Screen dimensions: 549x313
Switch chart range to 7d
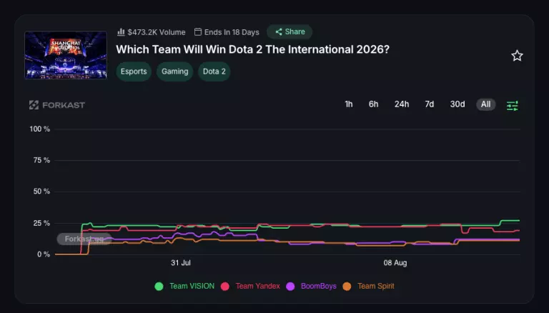[x=429, y=104]
